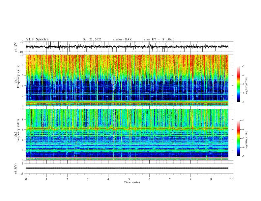Click the "ch.3(V)" axis label
261x201 pixels.
click(16, 168)
